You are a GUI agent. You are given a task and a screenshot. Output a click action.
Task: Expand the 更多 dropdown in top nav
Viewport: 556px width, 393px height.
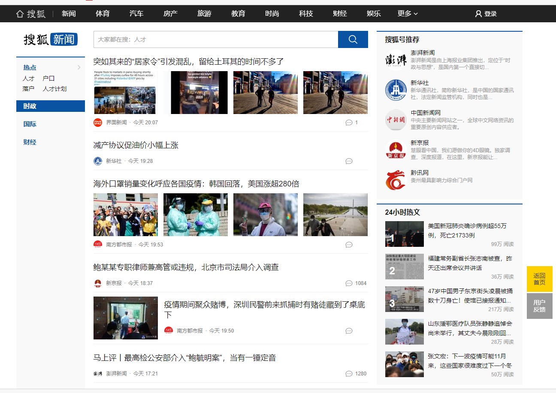(x=408, y=14)
